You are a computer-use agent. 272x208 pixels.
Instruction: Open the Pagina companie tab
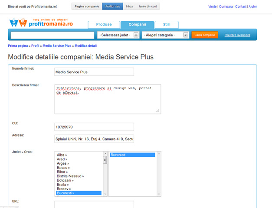coord(87,6)
